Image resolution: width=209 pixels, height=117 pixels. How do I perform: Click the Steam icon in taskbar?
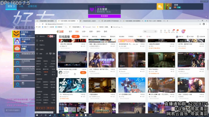click(50, 115)
